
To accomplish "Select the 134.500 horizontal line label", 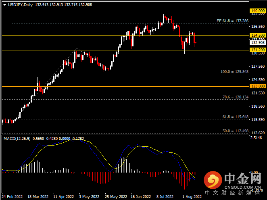I will click(258, 35).
